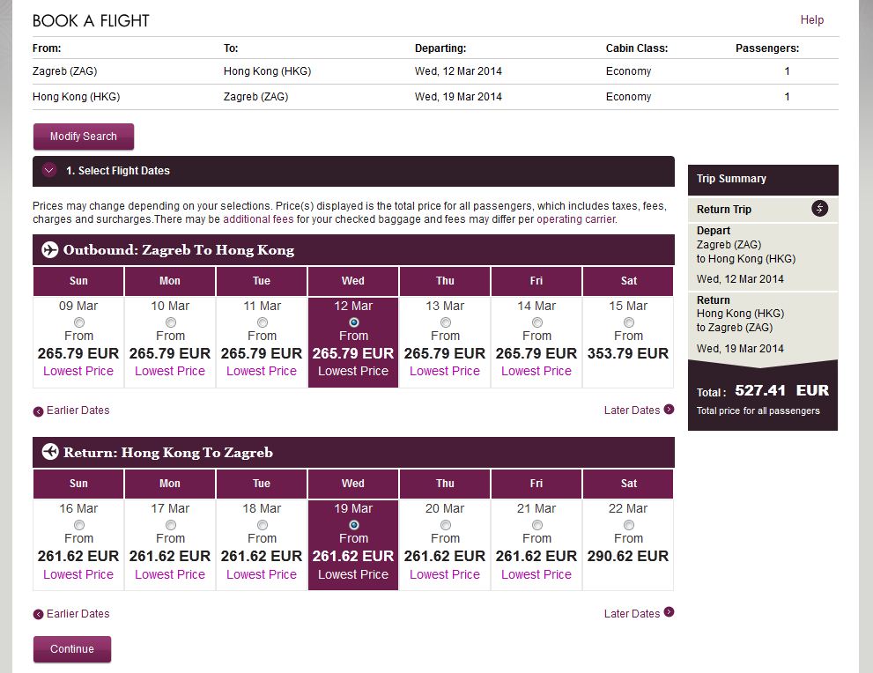Click outbound Earlier Dates arrow icon
873x673 pixels.
coord(38,411)
